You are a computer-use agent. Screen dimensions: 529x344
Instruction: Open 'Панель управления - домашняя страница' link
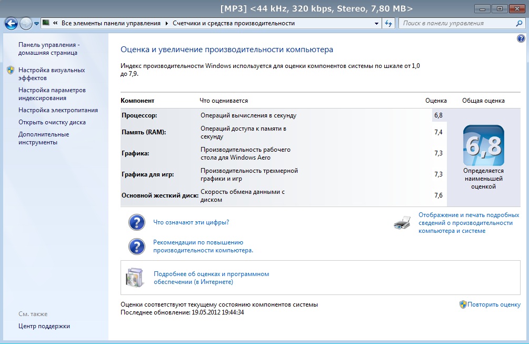49,48
